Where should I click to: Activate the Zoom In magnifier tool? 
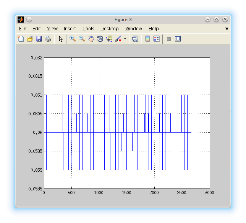[x=73, y=39]
